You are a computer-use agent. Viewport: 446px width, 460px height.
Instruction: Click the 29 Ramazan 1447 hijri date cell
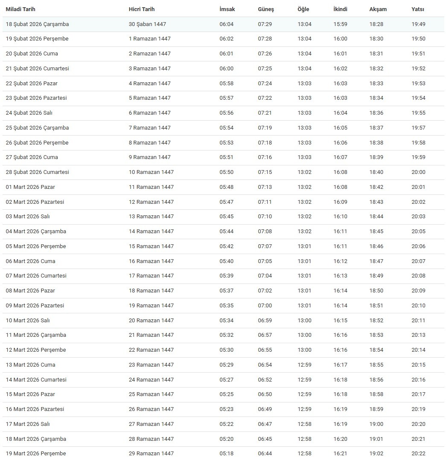click(x=151, y=454)
